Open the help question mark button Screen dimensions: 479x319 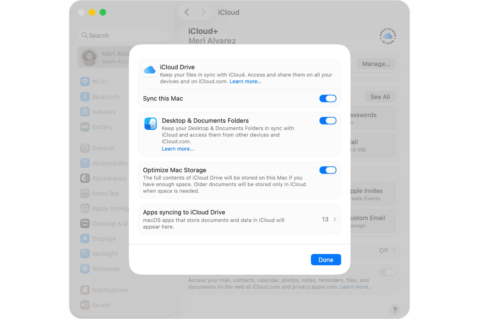(x=395, y=310)
